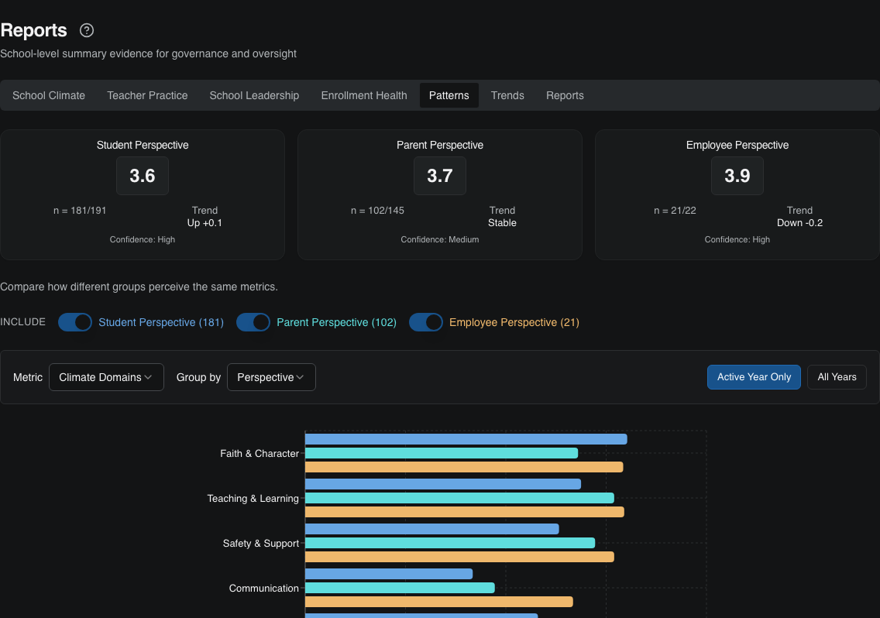Click the teal Teaching & Learning bar
This screenshot has height=618, width=880.
[459, 498]
